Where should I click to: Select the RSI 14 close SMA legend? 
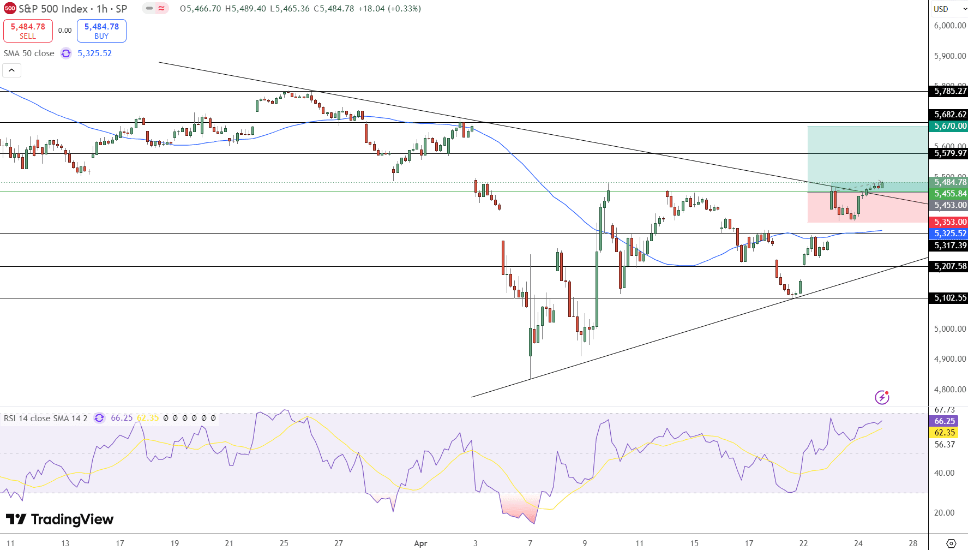pyautogui.click(x=45, y=418)
